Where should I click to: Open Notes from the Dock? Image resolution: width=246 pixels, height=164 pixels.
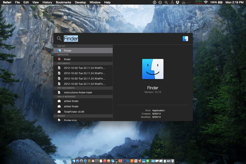101,161
